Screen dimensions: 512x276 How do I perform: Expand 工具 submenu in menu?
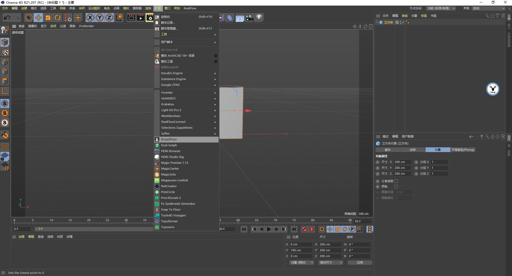[x=186, y=34]
